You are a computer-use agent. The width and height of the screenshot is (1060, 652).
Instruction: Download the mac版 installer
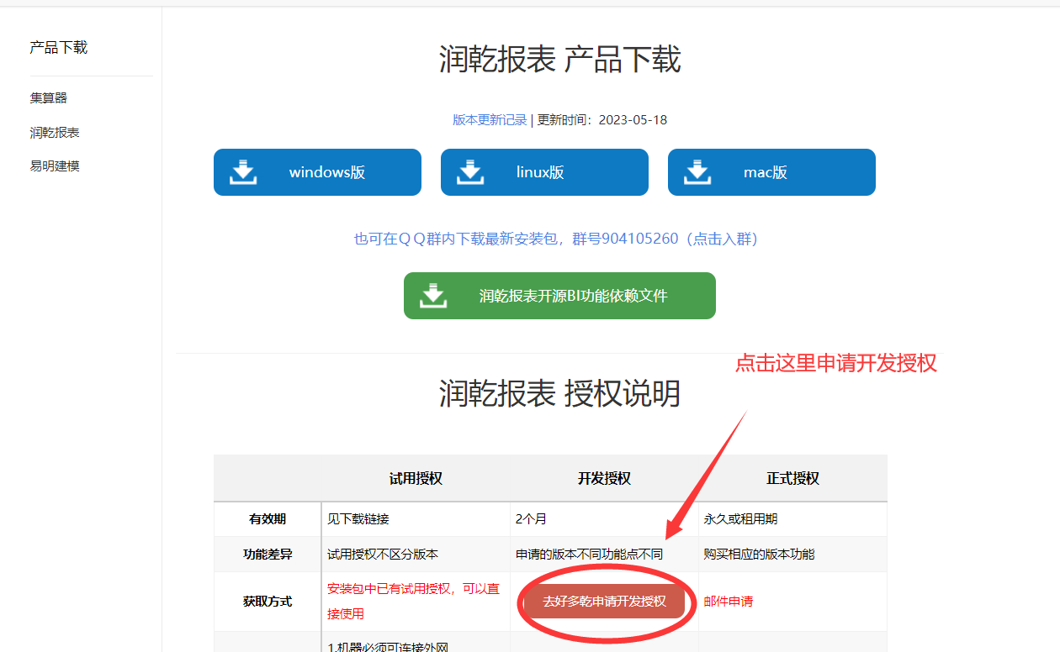(771, 172)
